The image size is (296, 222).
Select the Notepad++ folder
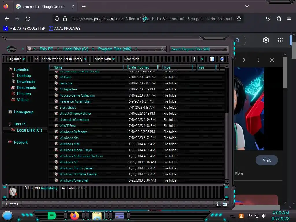[x=68, y=89]
